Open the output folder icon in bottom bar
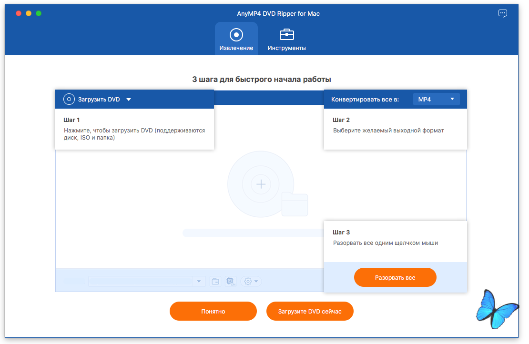 [215, 282]
